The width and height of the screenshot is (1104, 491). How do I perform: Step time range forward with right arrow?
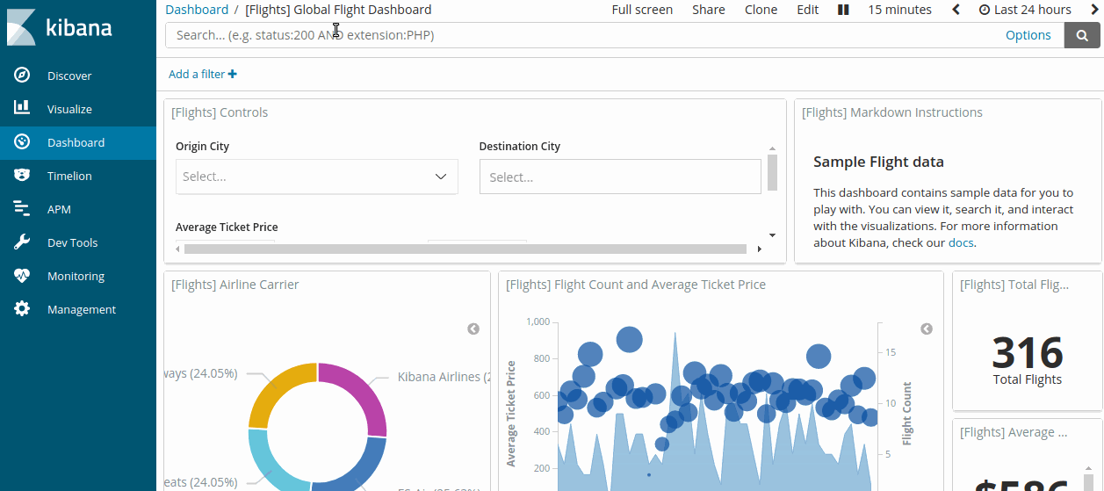(x=1094, y=10)
